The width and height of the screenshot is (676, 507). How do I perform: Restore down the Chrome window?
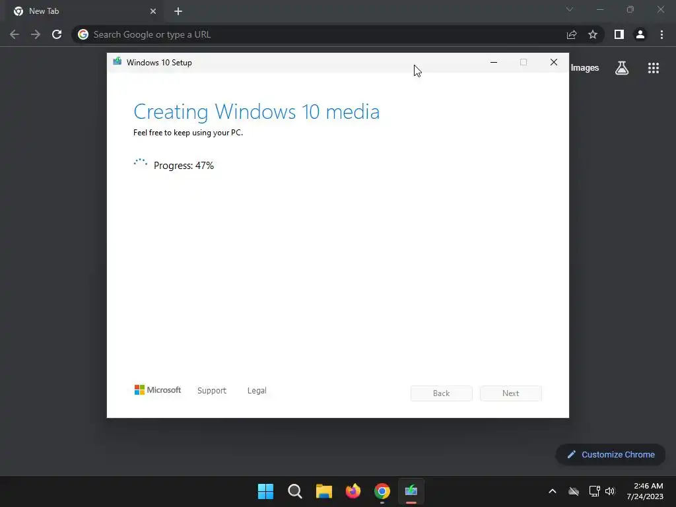[630, 9]
